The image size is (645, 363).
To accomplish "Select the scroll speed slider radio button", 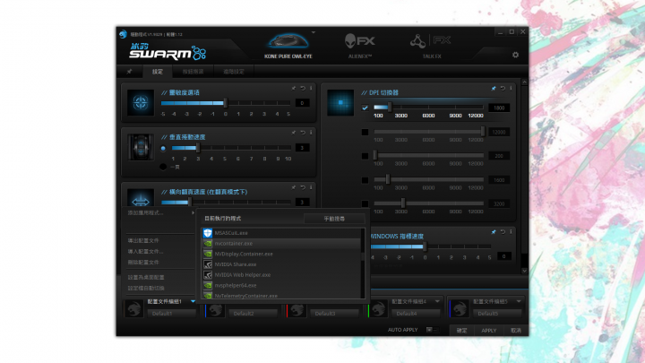I will 163,148.
